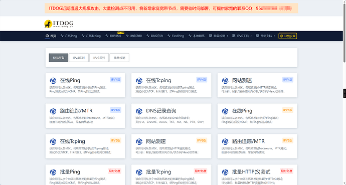This screenshot has width=346, height=185.
Task: Select the 批量检测 filter tab
Action: tap(119, 58)
